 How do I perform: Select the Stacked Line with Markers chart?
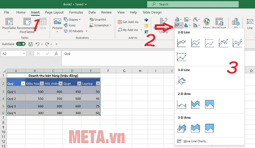[x=237, y=43]
